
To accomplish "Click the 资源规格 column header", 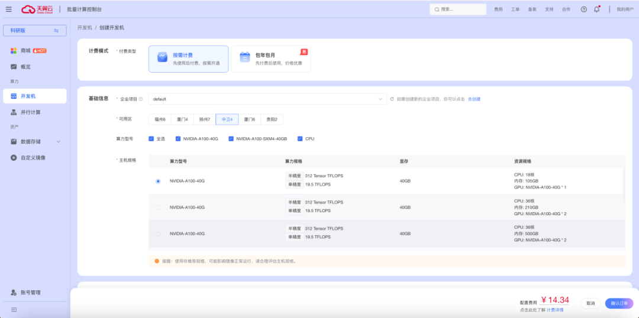I will (x=522, y=161).
